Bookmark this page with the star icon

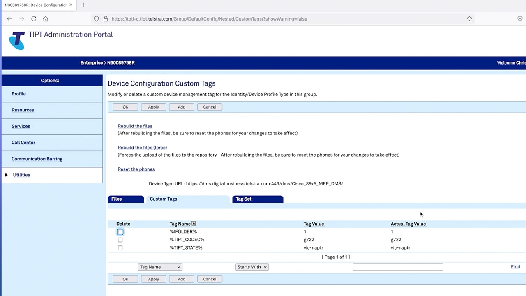(469, 19)
